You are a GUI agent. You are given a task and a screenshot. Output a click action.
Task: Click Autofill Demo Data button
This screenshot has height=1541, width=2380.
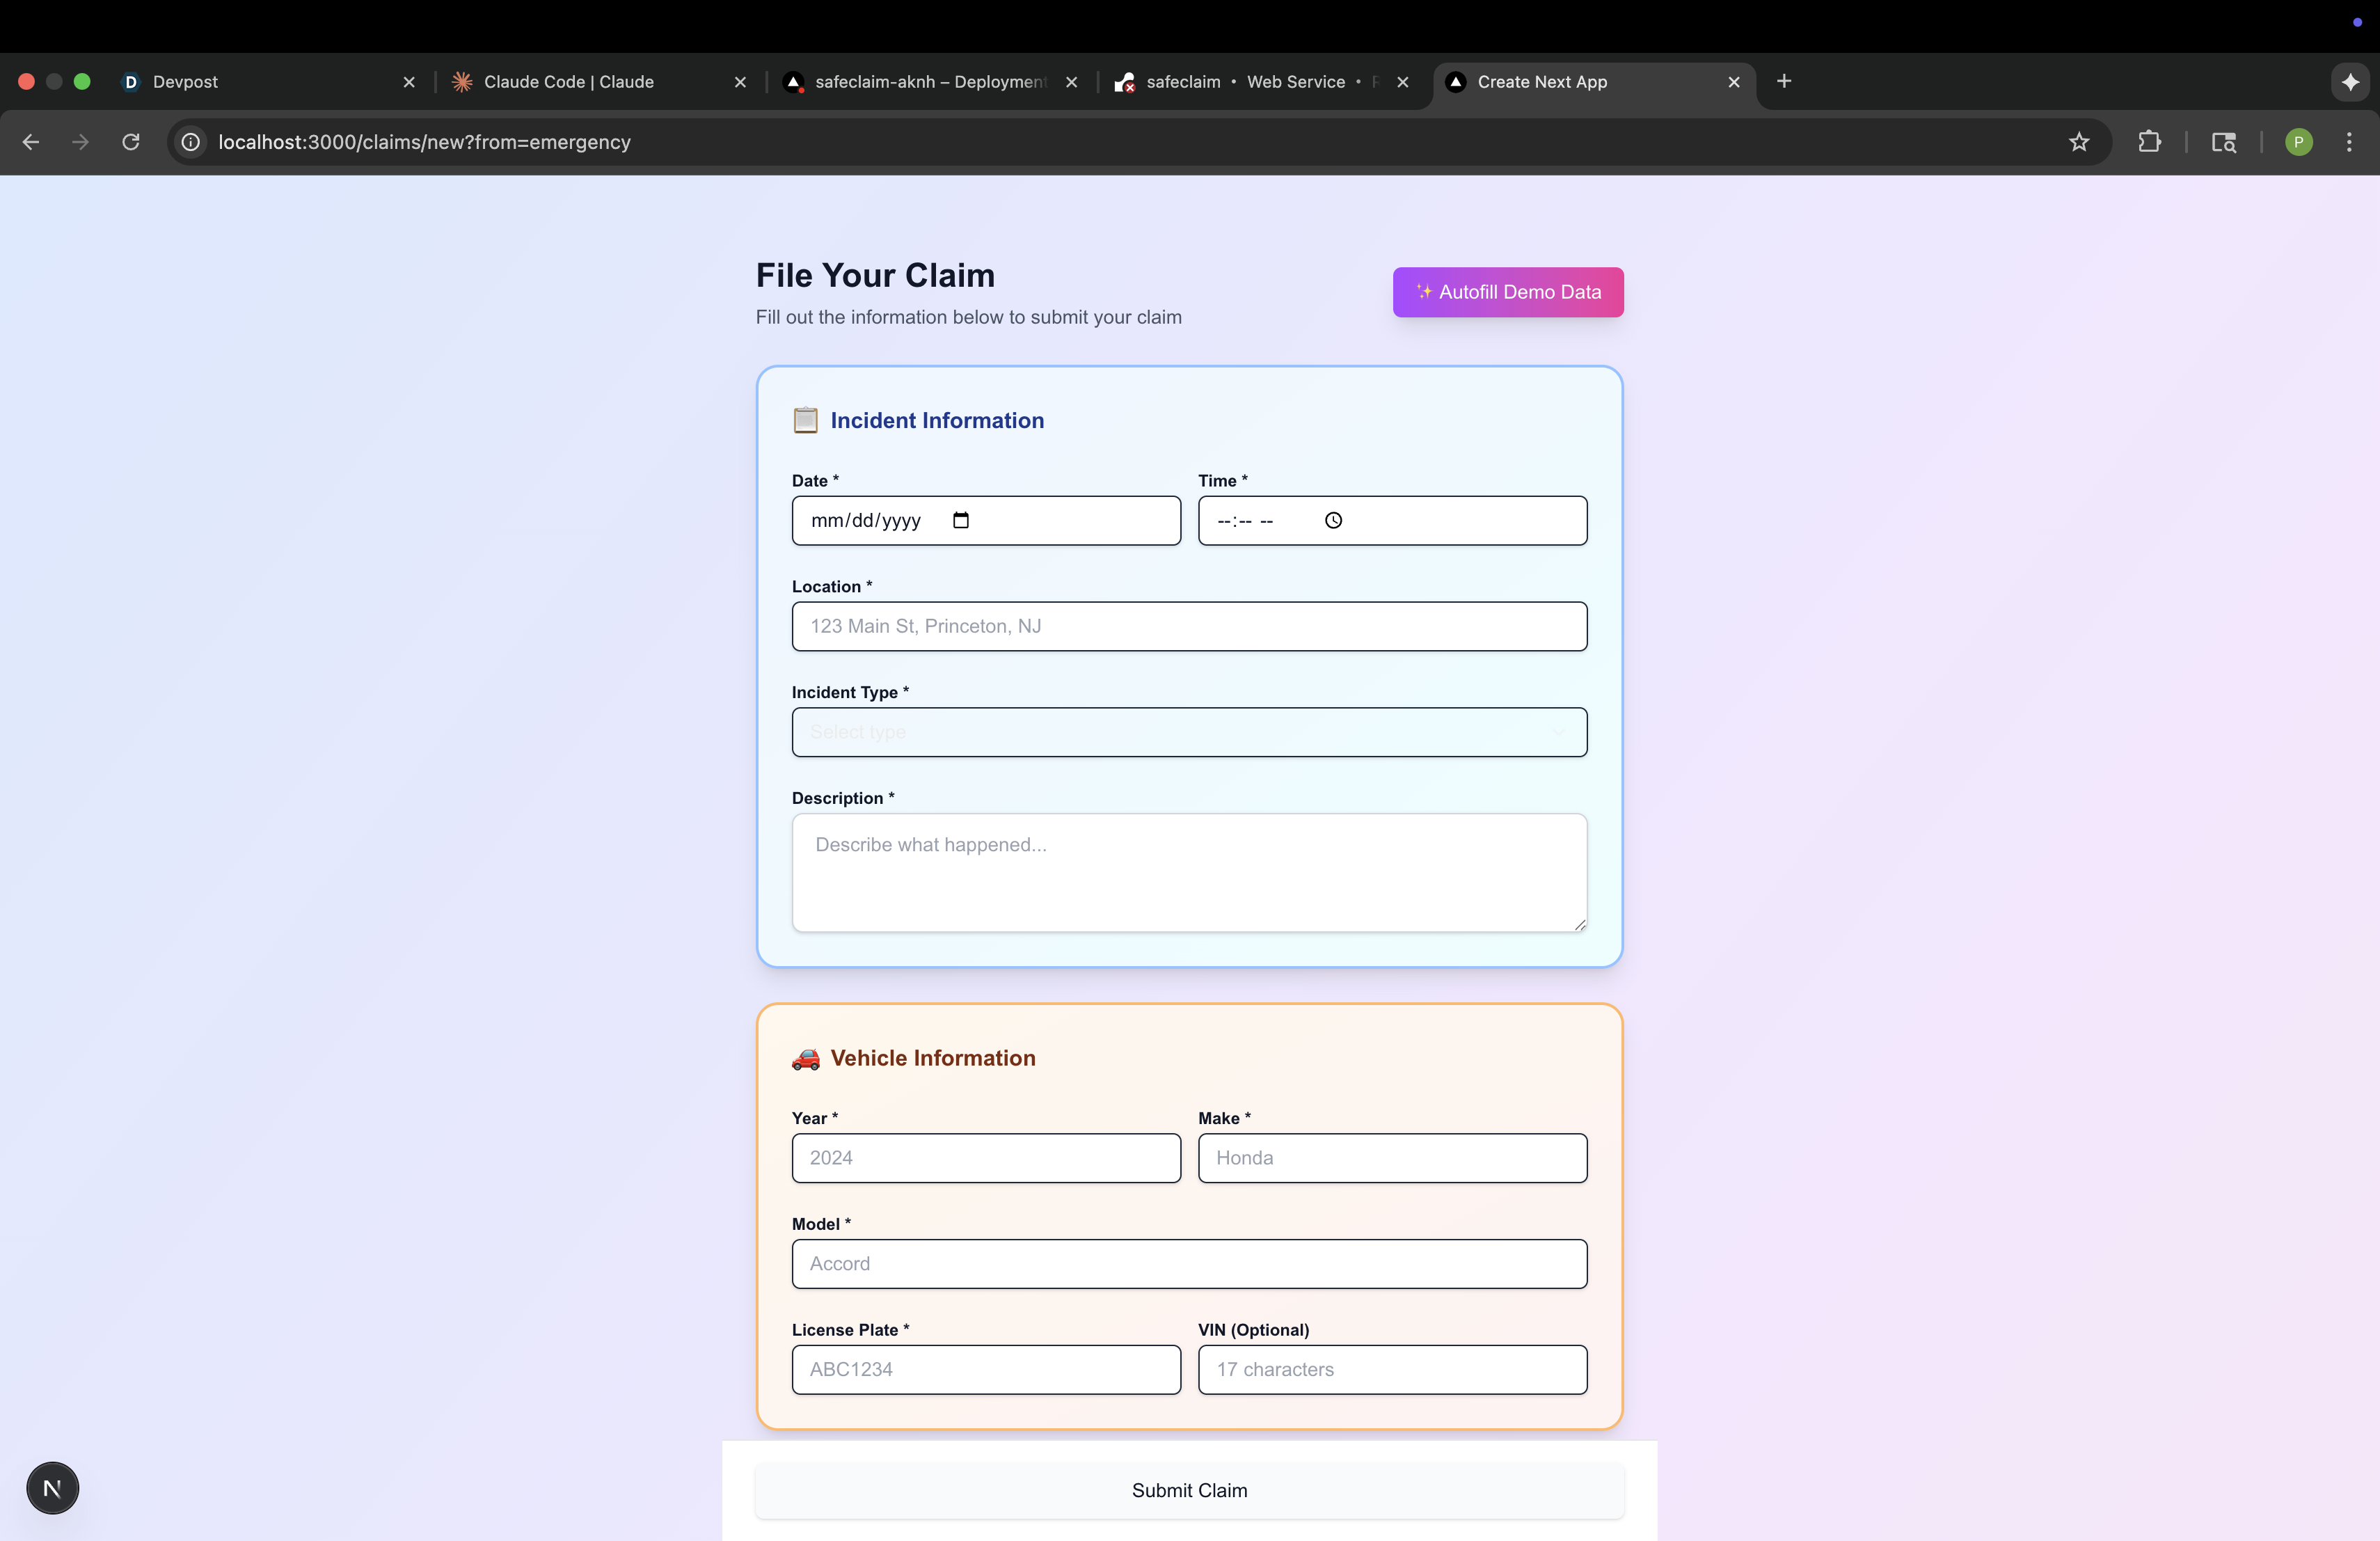(x=1507, y=292)
